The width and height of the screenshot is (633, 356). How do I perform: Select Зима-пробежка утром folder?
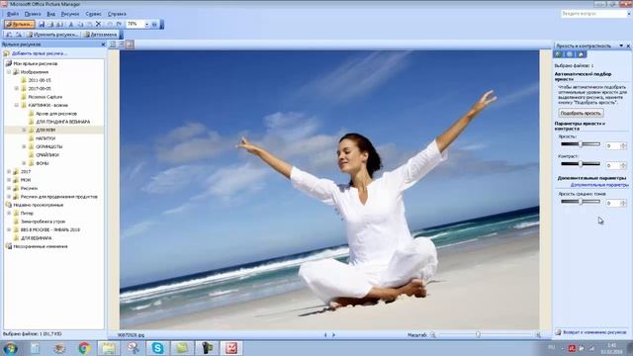pyautogui.click(x=43, y=222)
